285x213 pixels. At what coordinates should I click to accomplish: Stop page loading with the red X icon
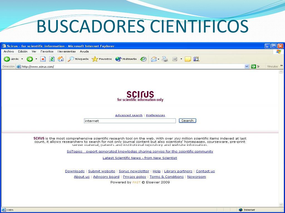coord(43,59)
